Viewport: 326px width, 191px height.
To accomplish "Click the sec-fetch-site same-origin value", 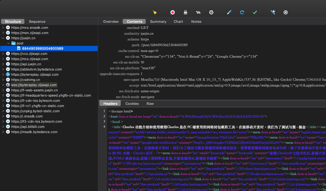I will (x=150, y=91).
